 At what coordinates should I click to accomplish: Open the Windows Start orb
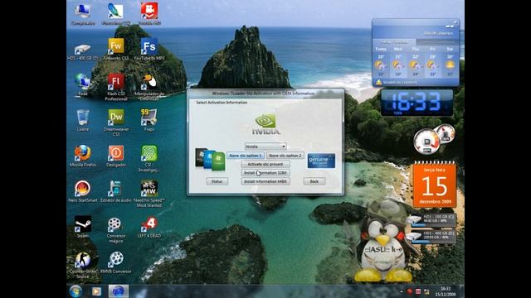click(76, 291)
